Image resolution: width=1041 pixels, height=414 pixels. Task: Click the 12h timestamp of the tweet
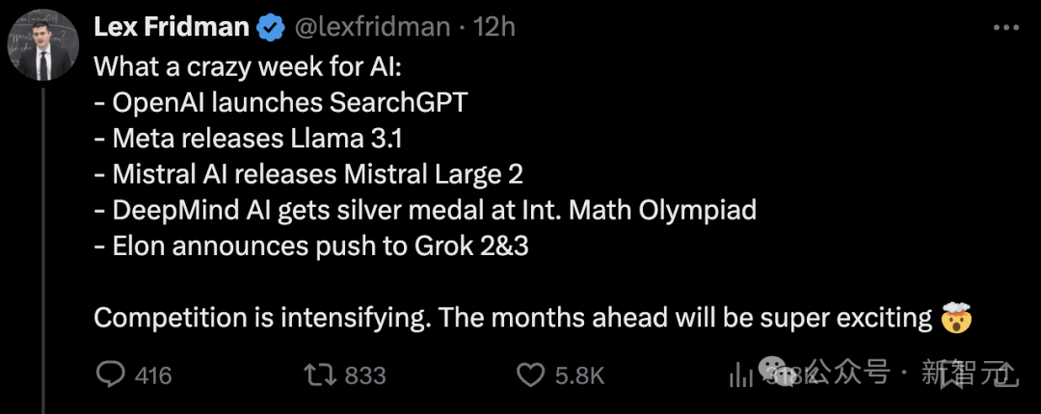(x=494, y=27)
